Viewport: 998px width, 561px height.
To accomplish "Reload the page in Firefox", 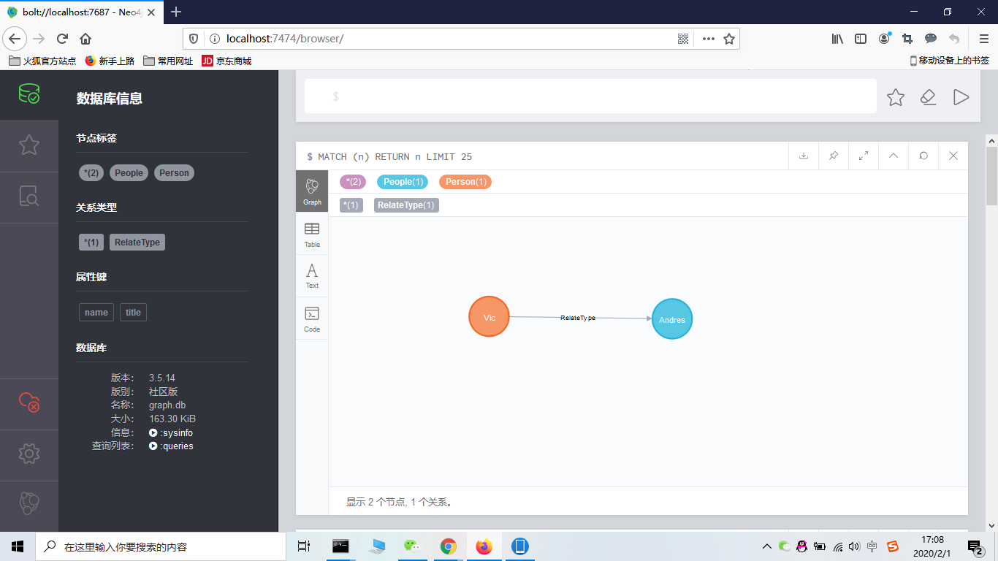I will coord(62,39).
